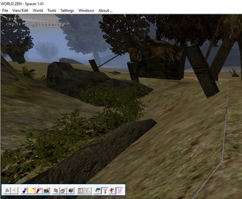Open the Settings menu
The image size is (242, 199).
[x=67, y=11]
